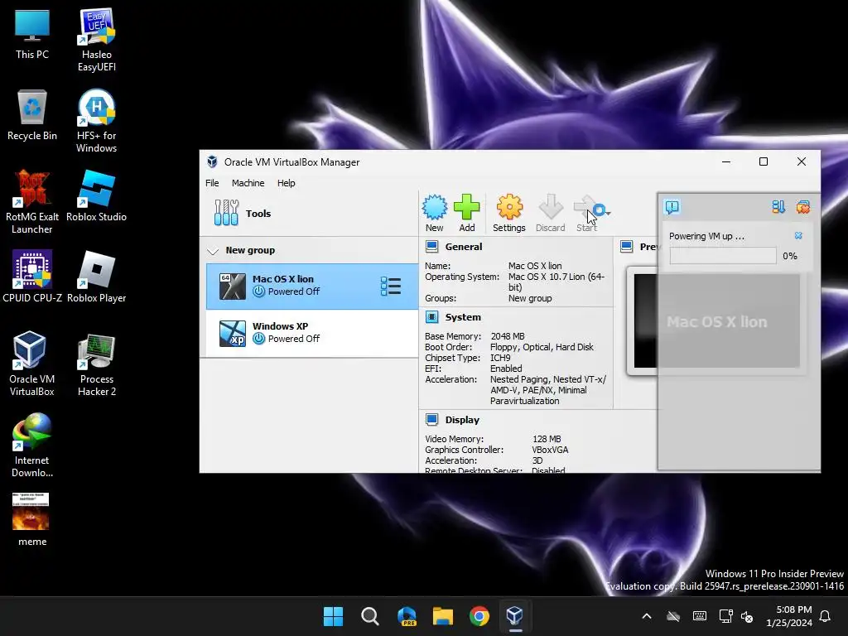Open Microsoft Edge PRE from taskbar
Screen dimensions: 848x636
click(x=407, y=616)
